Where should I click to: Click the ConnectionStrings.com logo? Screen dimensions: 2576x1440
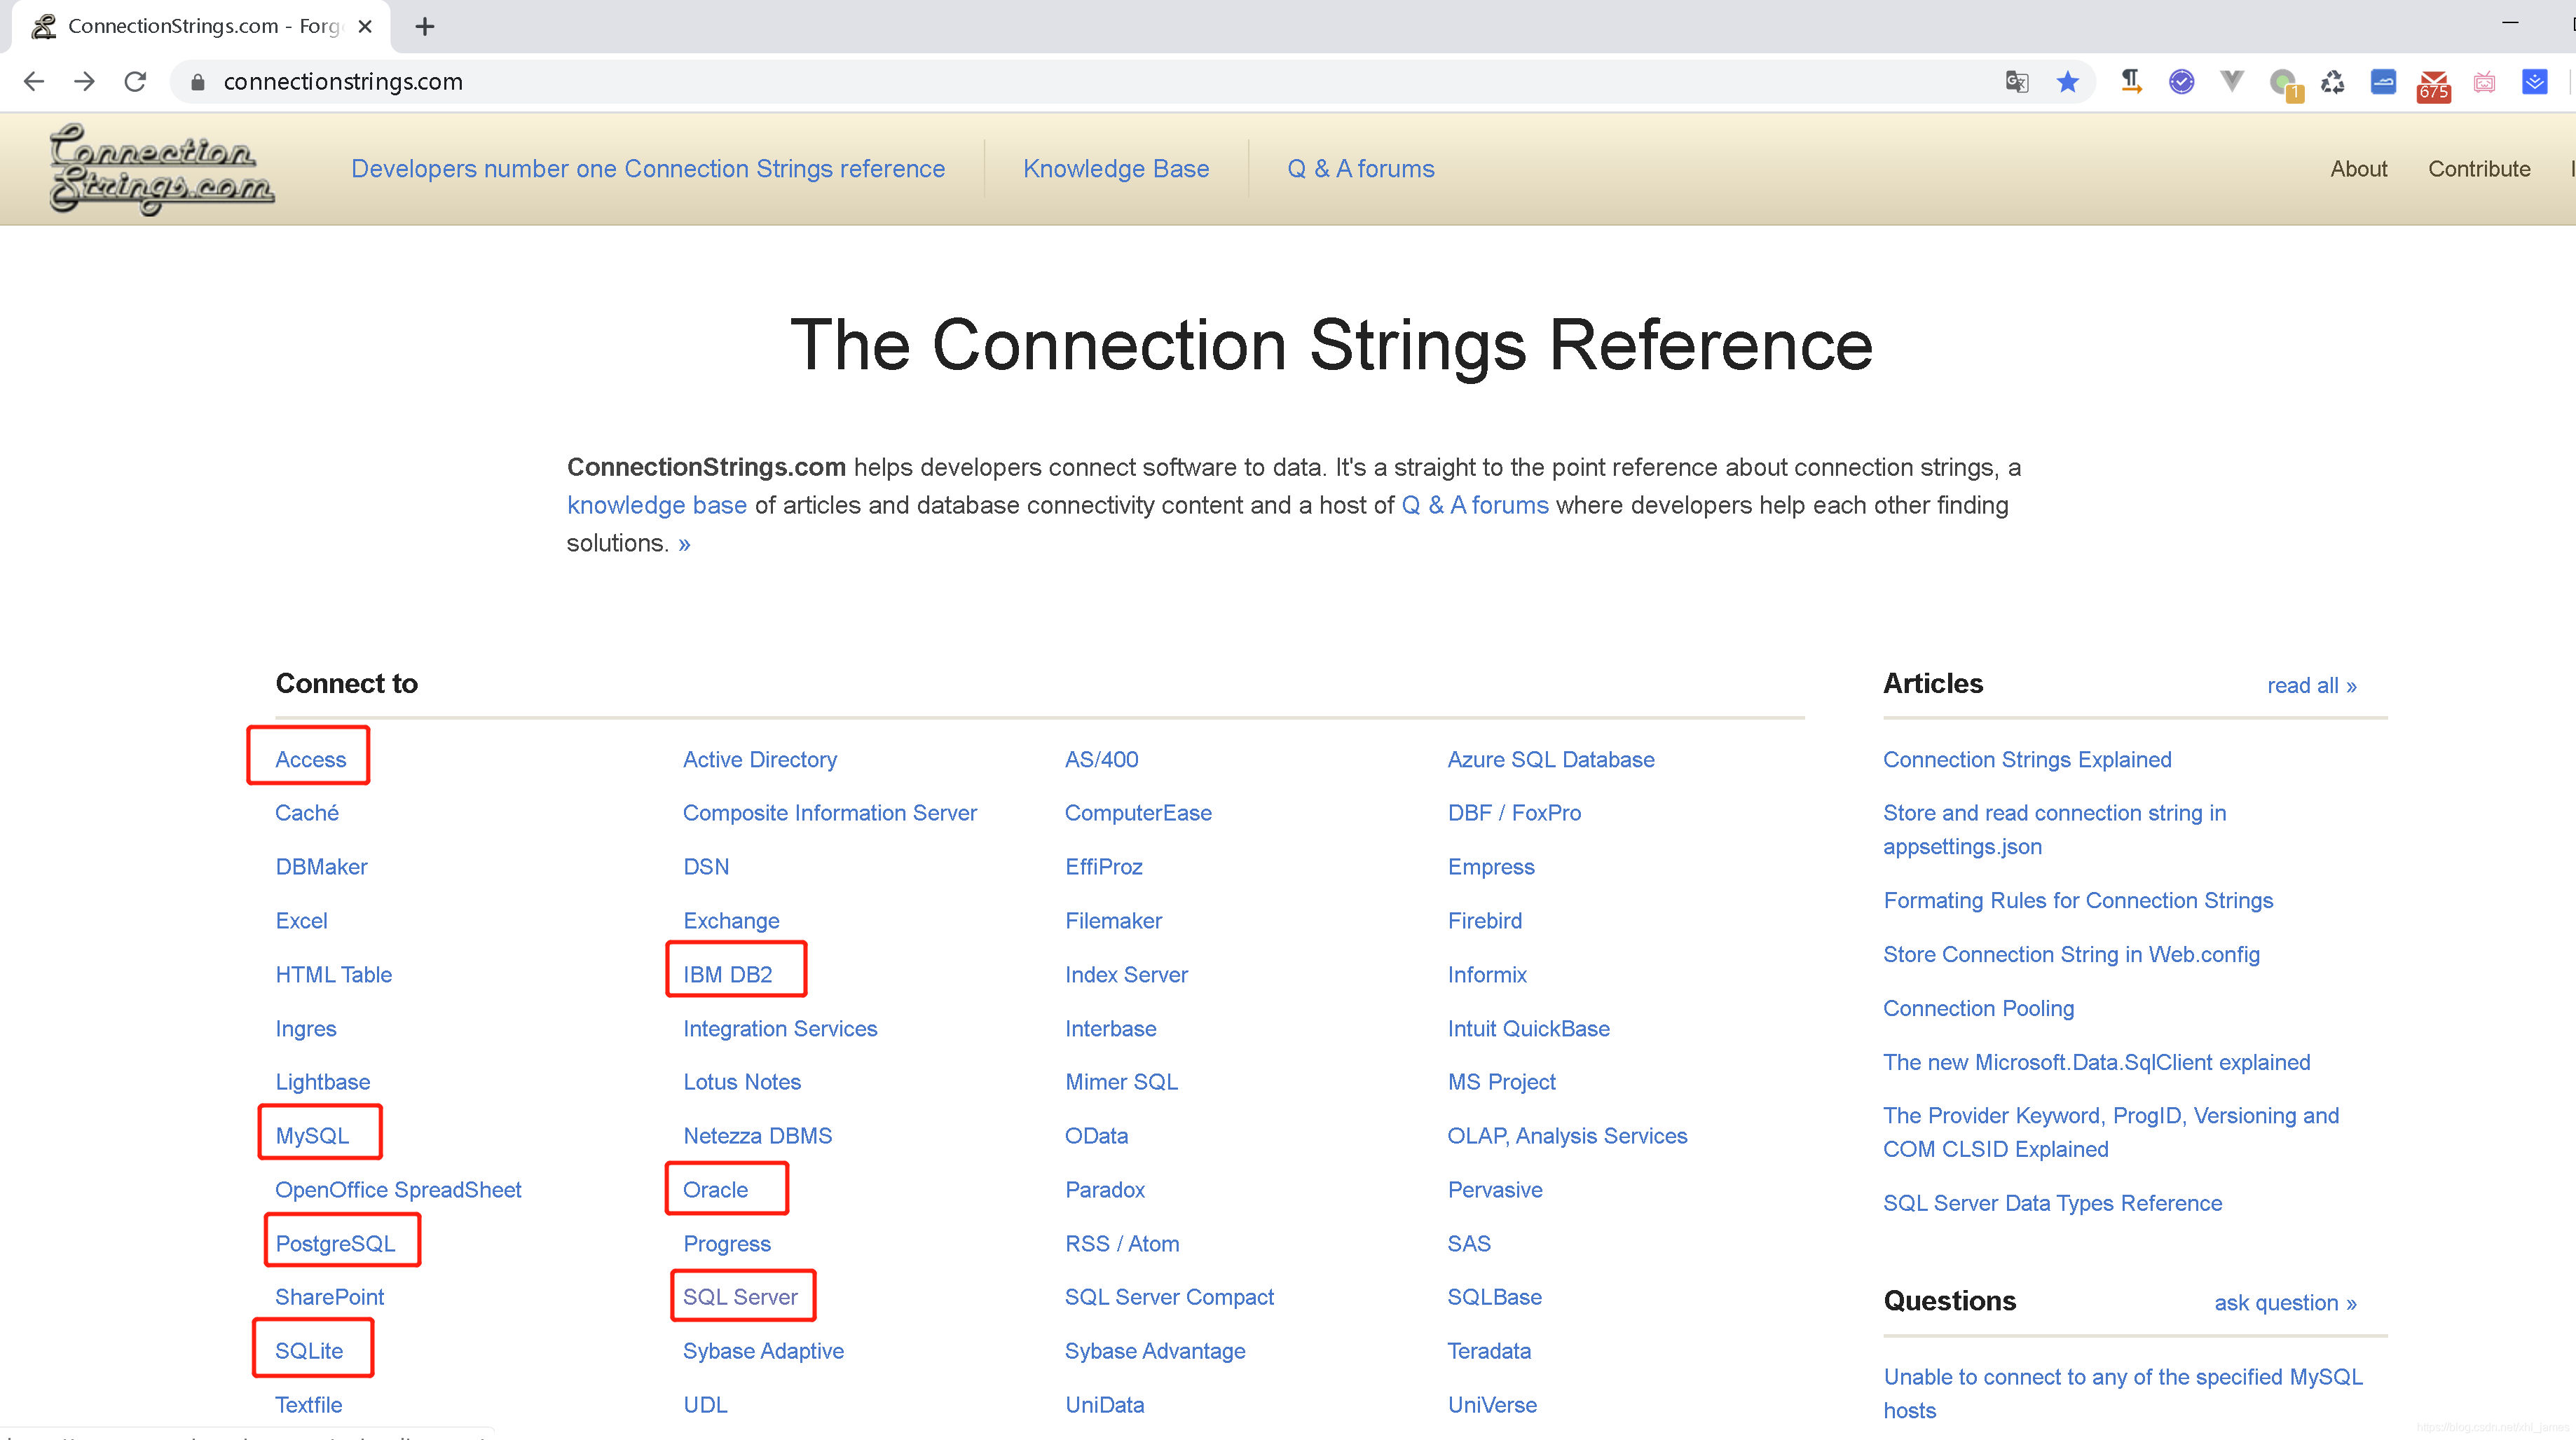tap(161, 168)
